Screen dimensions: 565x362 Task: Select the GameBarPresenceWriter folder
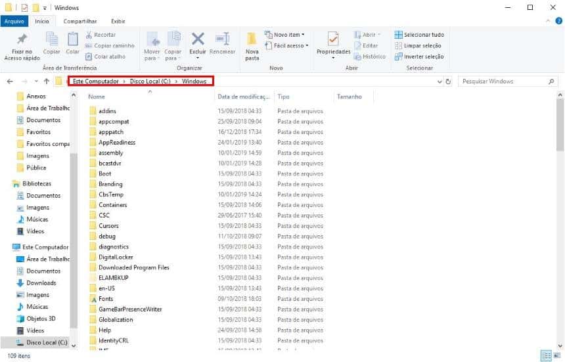pos(130,309)
